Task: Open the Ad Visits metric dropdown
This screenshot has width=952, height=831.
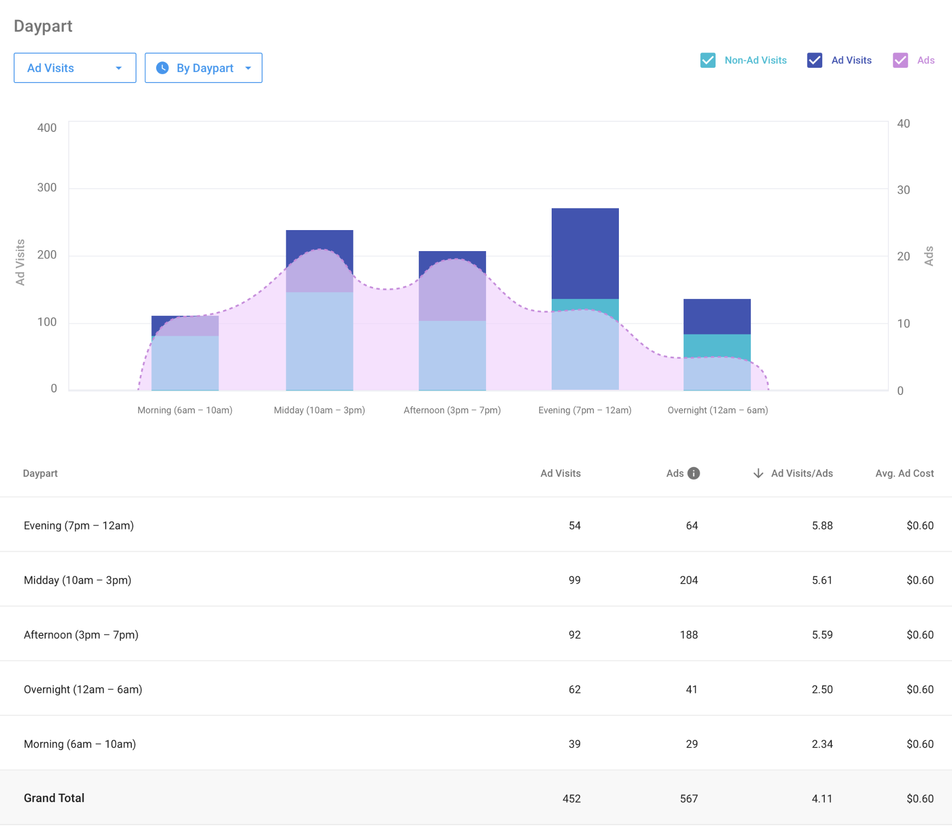Action: tap(75, 68)
